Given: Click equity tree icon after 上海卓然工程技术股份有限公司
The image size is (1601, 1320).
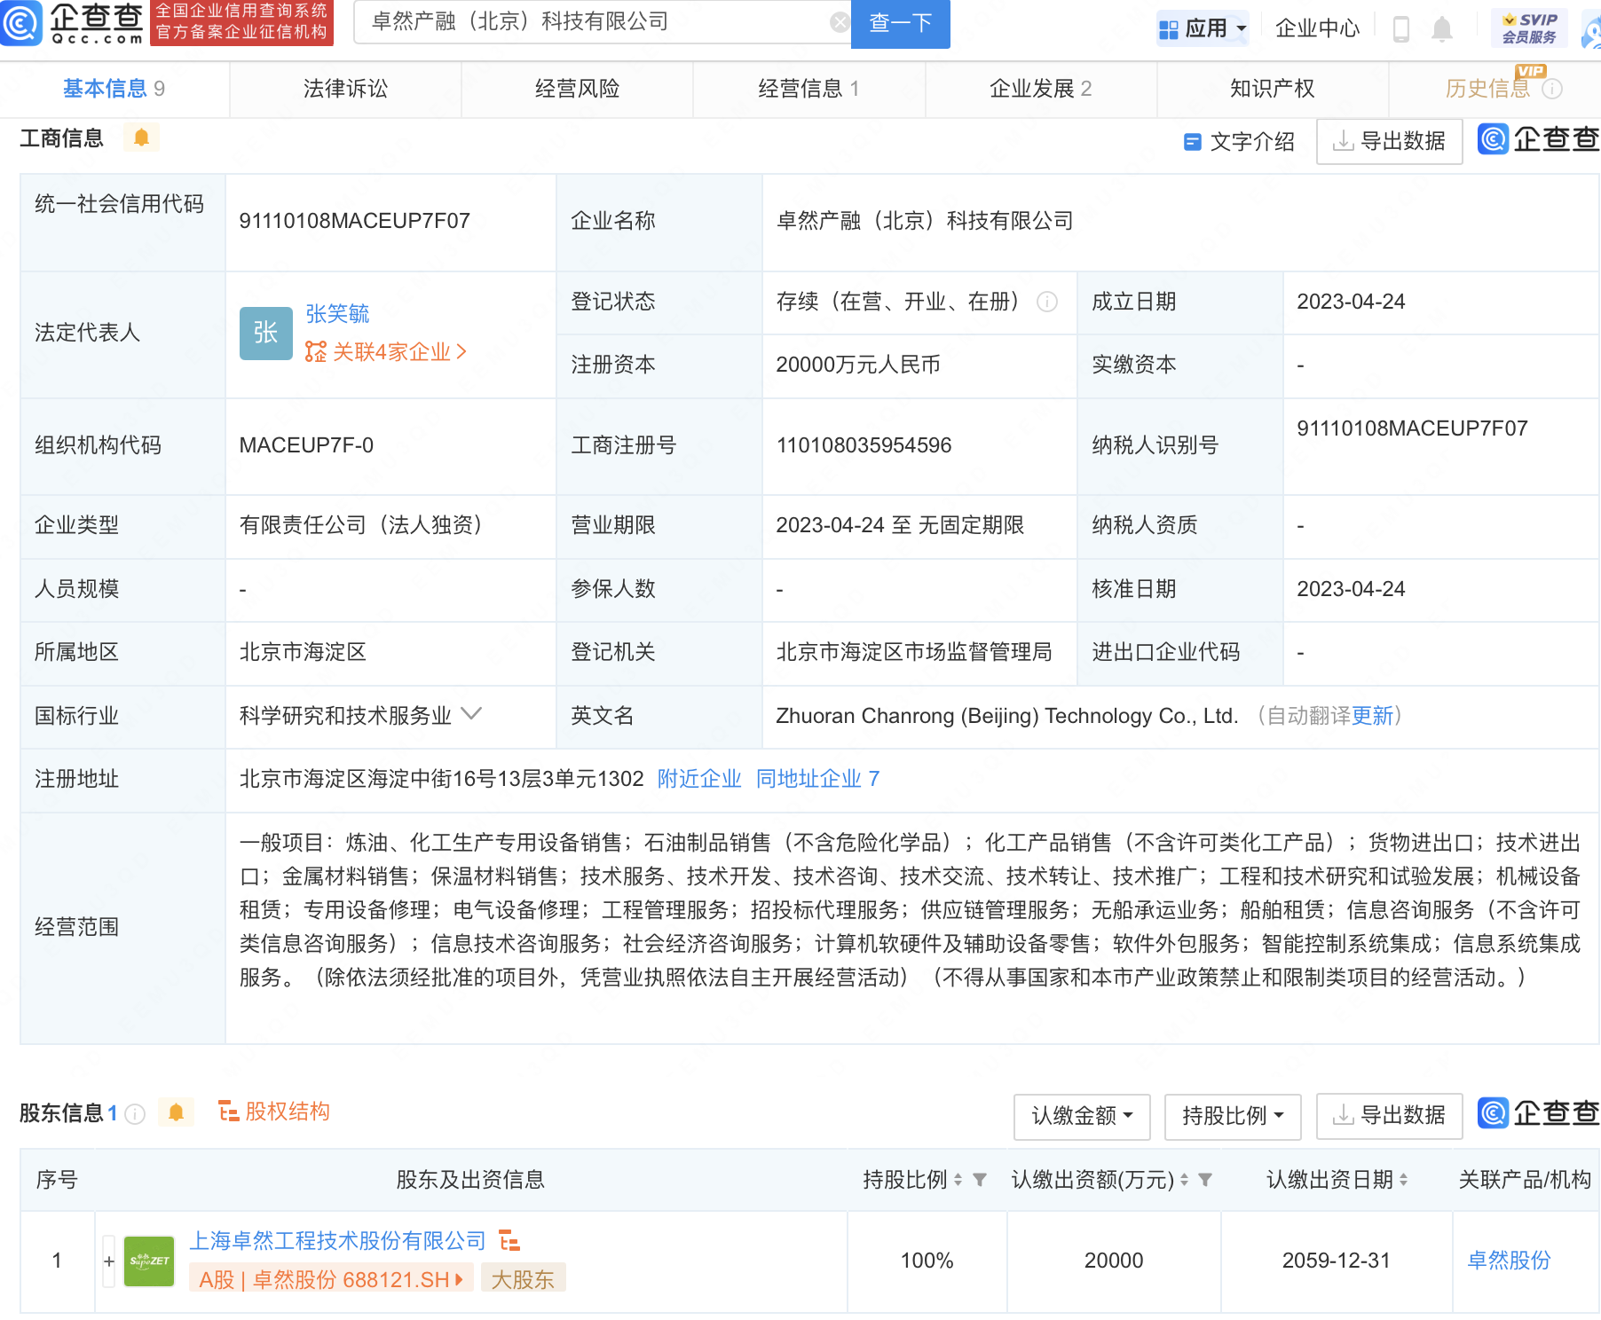Looking at the screenshot, I should point(509,1241).
